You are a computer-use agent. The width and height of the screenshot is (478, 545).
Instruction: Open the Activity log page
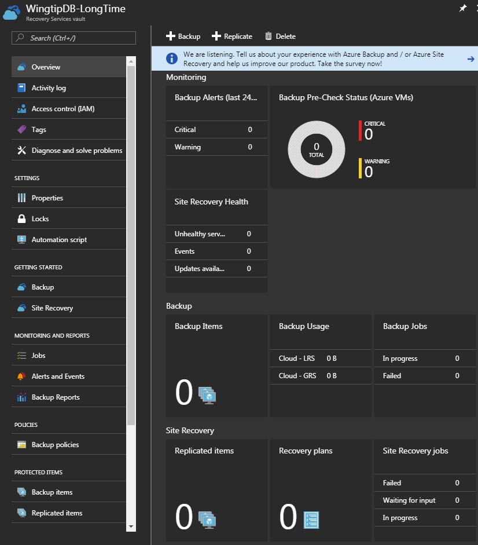click(69, 87)
